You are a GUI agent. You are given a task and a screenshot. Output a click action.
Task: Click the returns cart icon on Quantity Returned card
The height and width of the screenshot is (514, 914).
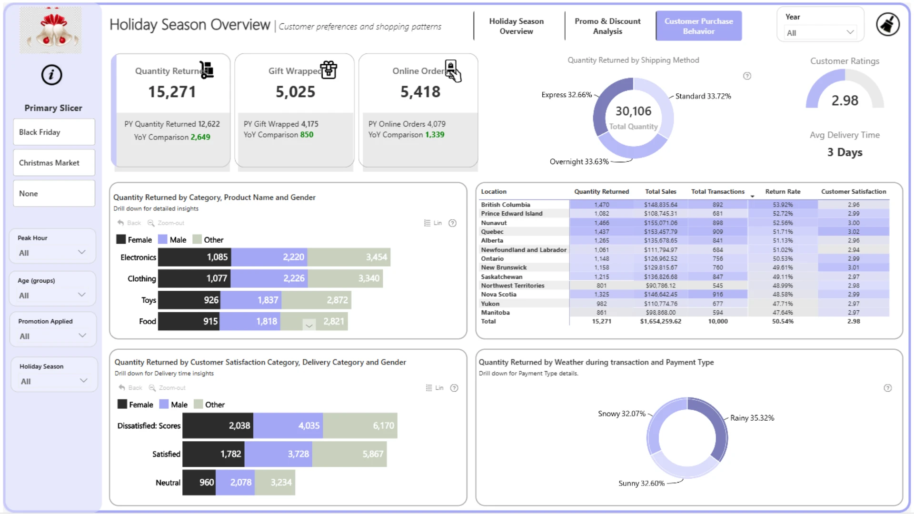click(207, 70)
